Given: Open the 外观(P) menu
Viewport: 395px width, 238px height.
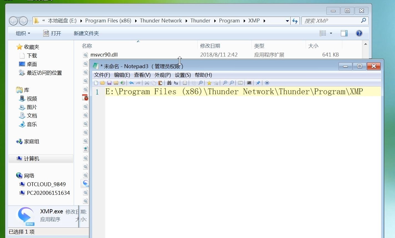Looking at the screenshot, I should [163, 75].
